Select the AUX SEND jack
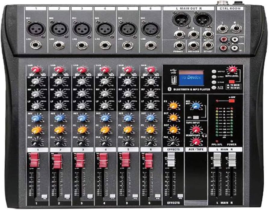This screenshot has height=210, width=269. (193, 45)
